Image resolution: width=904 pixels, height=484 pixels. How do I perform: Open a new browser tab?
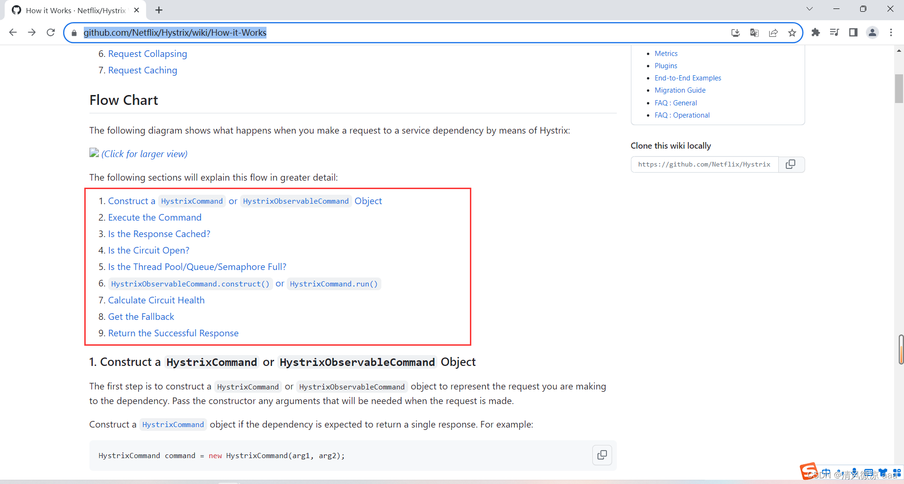point(159,10)
